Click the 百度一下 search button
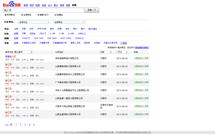Viewport: 215px width, 134px height. pos(92,10)
